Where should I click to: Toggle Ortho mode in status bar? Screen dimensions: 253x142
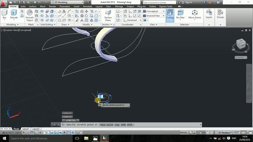(36, 133)
